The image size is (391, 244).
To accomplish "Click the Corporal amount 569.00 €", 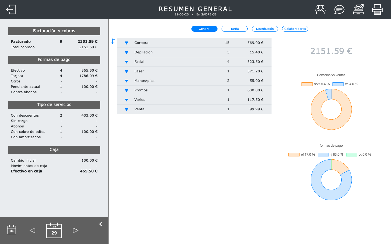I will coord(255,43).
